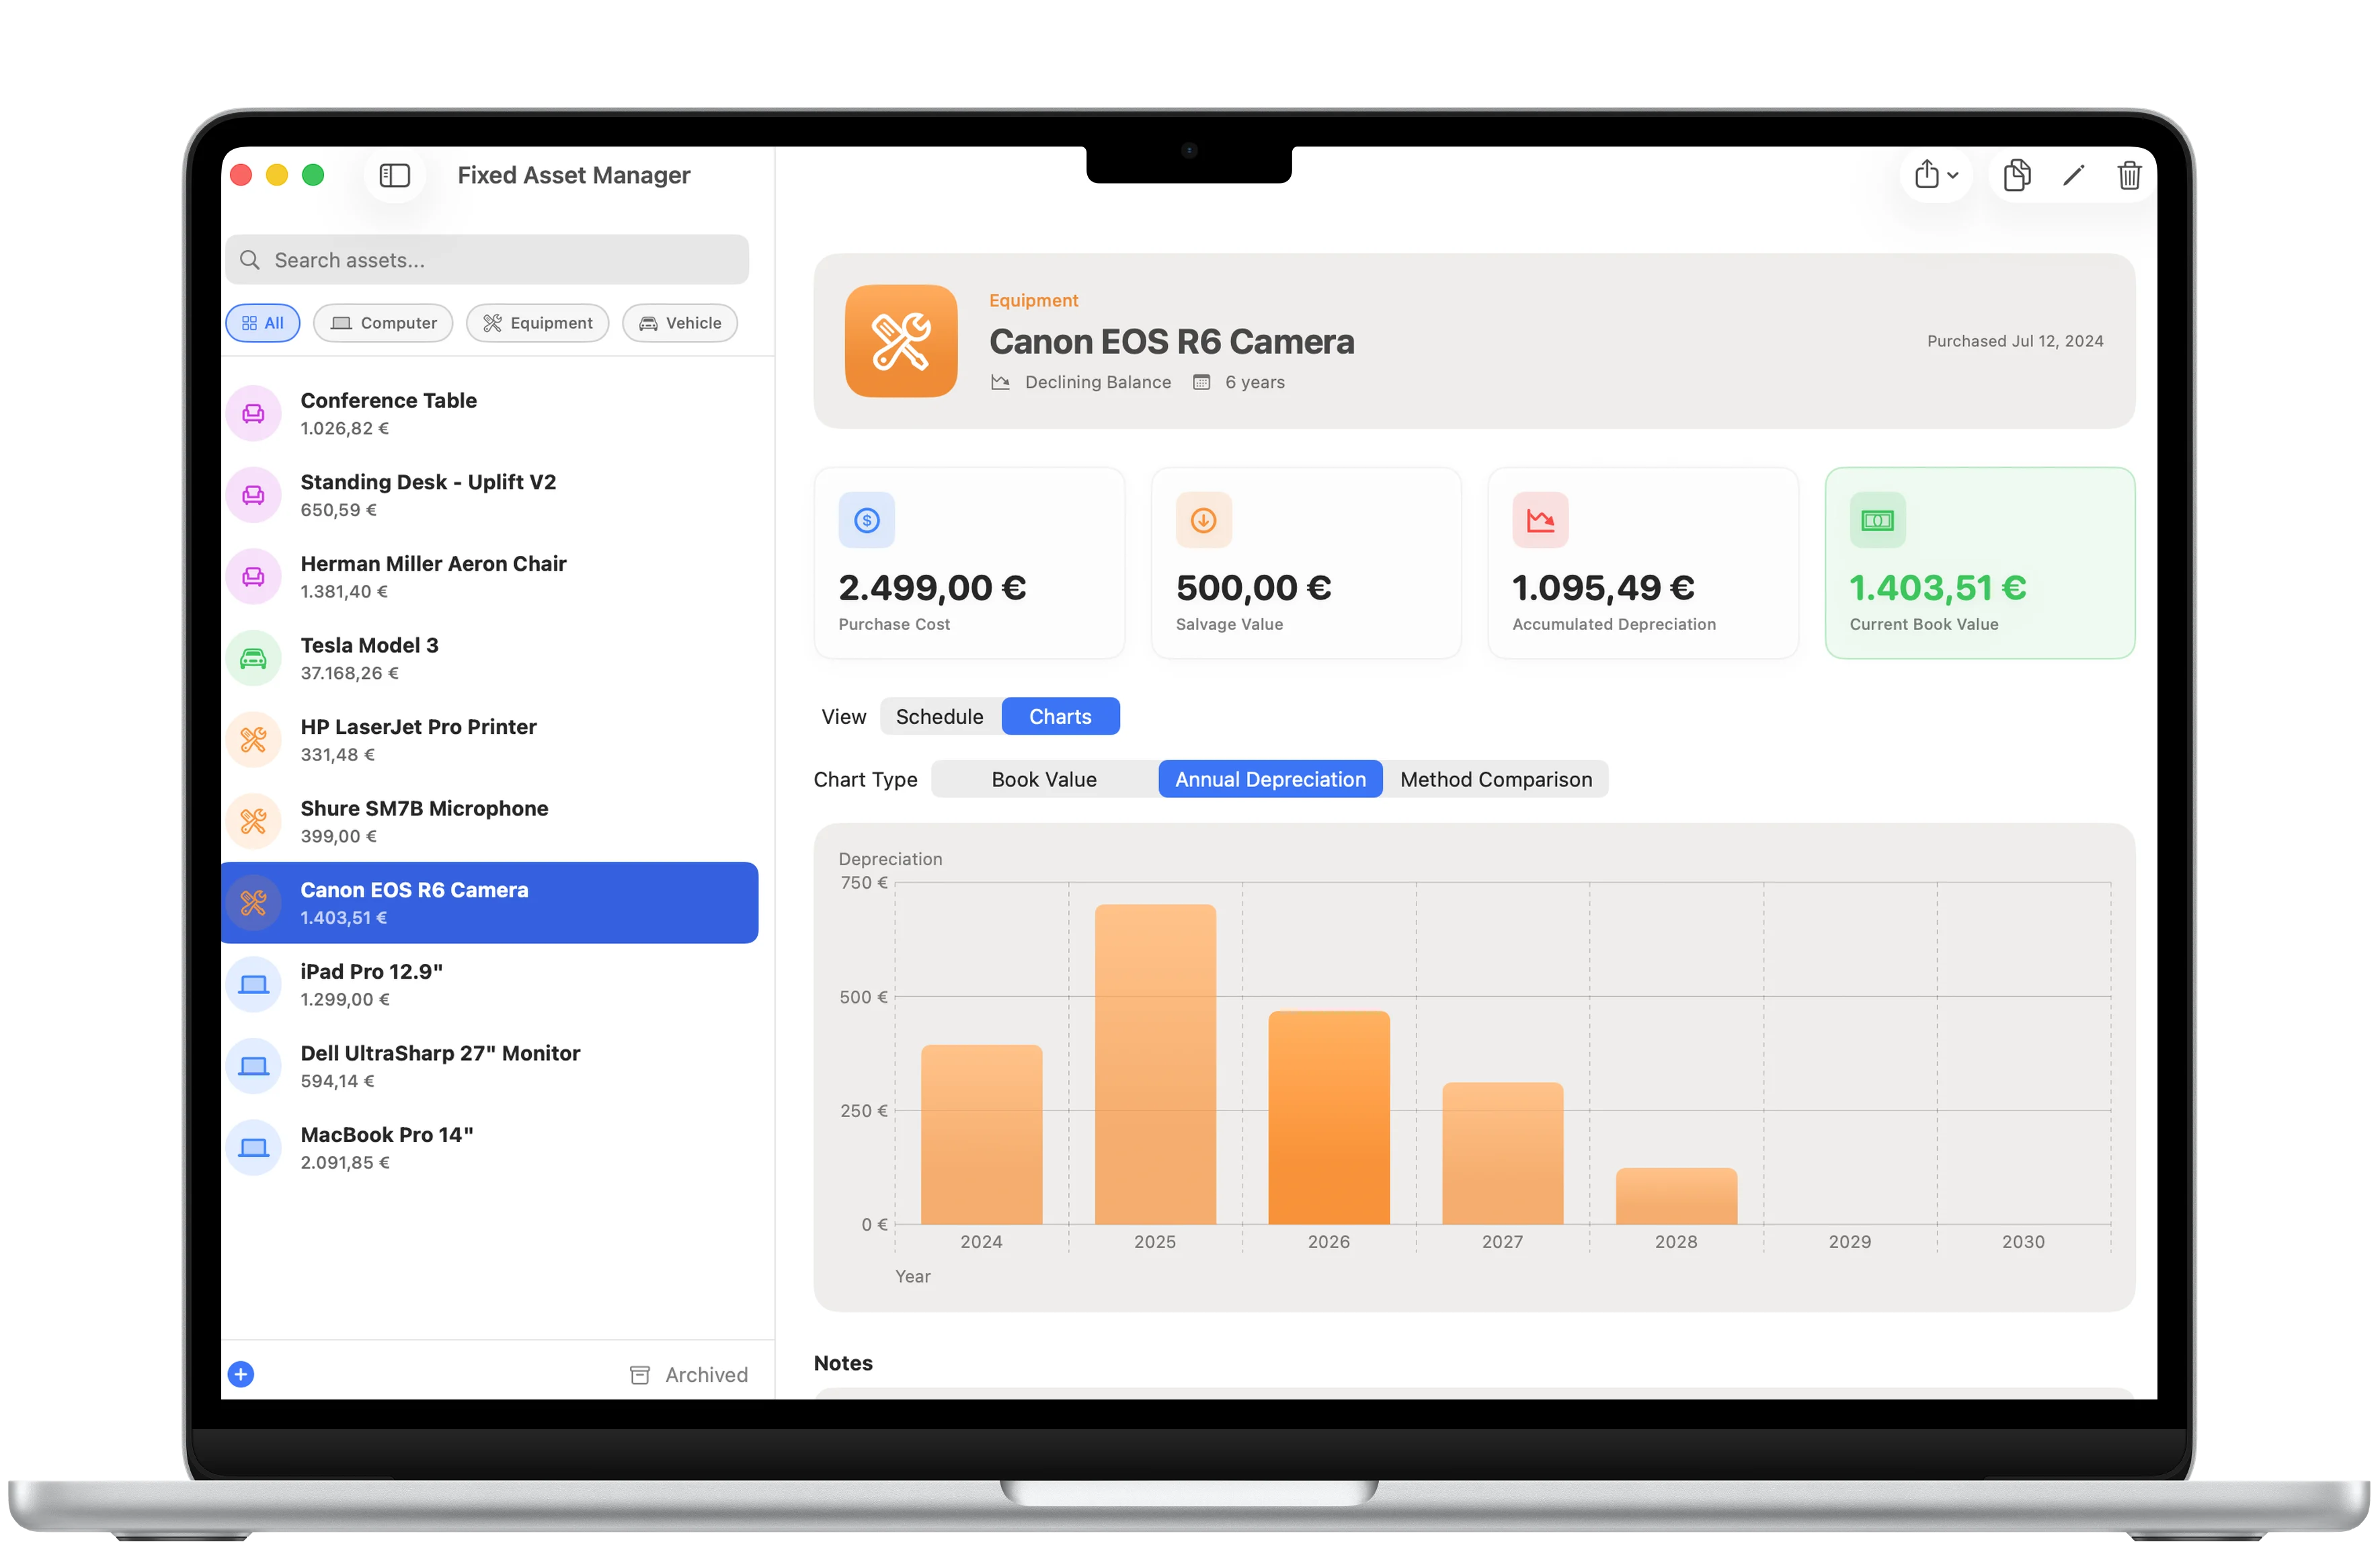This screenshot has height=1546, width=2380.
Task: Click the Dell UltraSharp 27" Monitor icon
Action: tap(254, 1067)
